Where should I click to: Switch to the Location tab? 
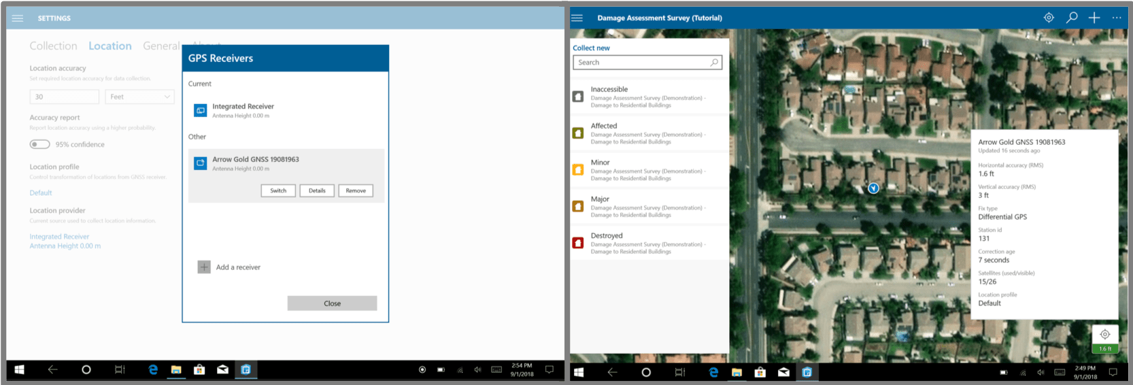[110, 46]
